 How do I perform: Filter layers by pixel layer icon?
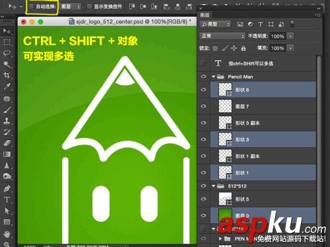click(x=240, y=24)
